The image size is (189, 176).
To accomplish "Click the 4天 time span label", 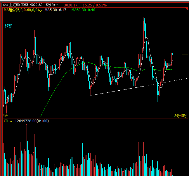I will click(5, 116).
